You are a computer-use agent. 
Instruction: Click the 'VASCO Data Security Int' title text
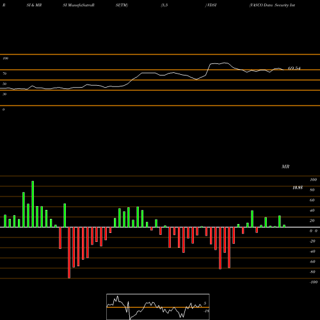pyautogui.click(x=272, y=5)
